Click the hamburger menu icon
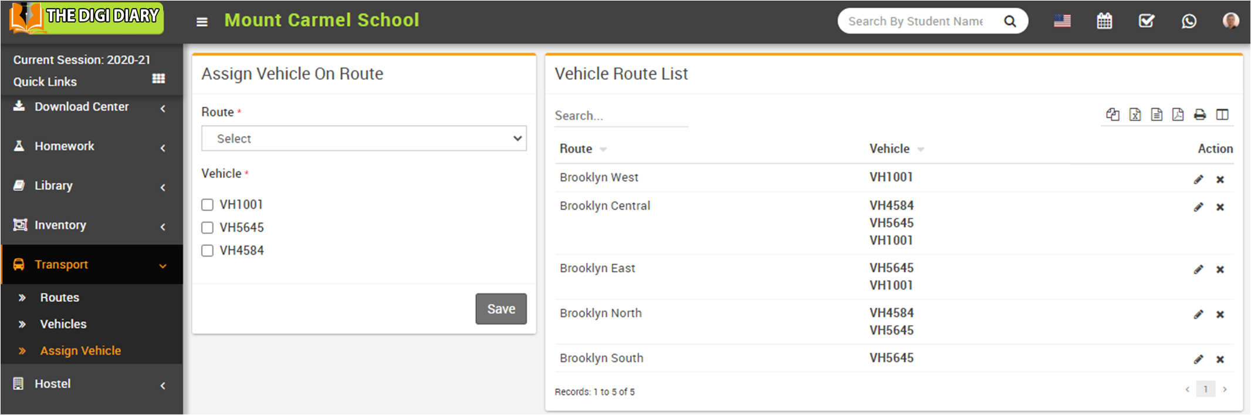Viewport: 1251px width, 415px height. pos(202,22)
